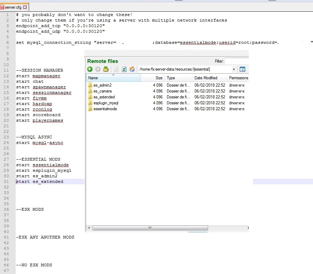Click the line "start rconlog"
The height and width of the screenshot is (274, 313).
[34, 110]
